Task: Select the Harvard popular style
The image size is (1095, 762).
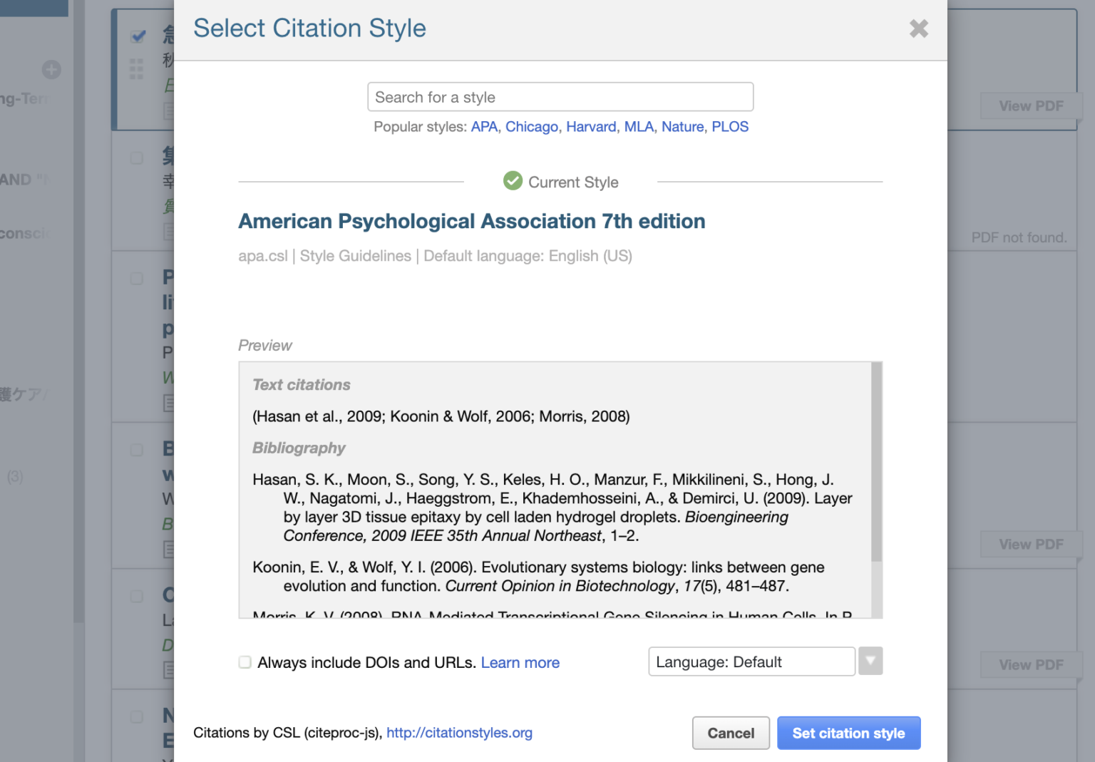Action: tap(590, 127)
